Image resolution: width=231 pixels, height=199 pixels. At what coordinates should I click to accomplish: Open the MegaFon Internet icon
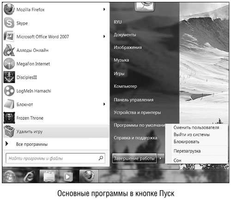pos(9,64)
